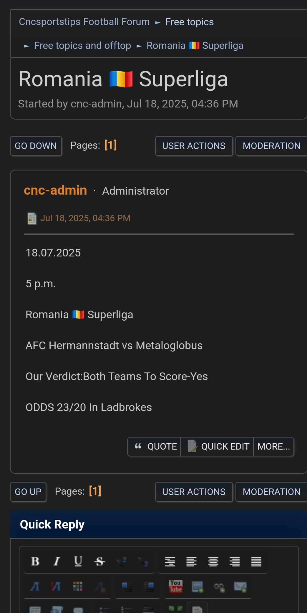Toggle strikethrough text formatting
This screenshot has width=307, height=613.
click(99, 561)
